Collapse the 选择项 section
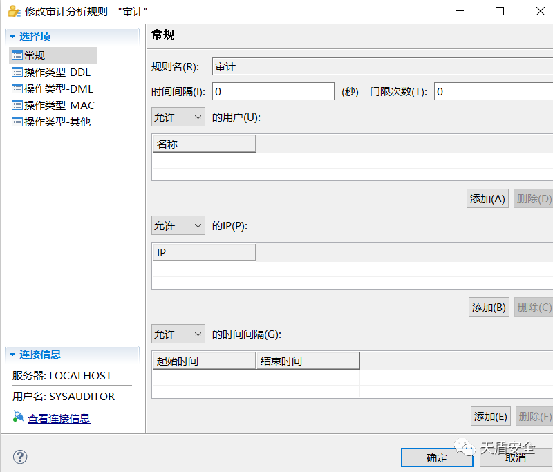 click(x=12, y=37)
